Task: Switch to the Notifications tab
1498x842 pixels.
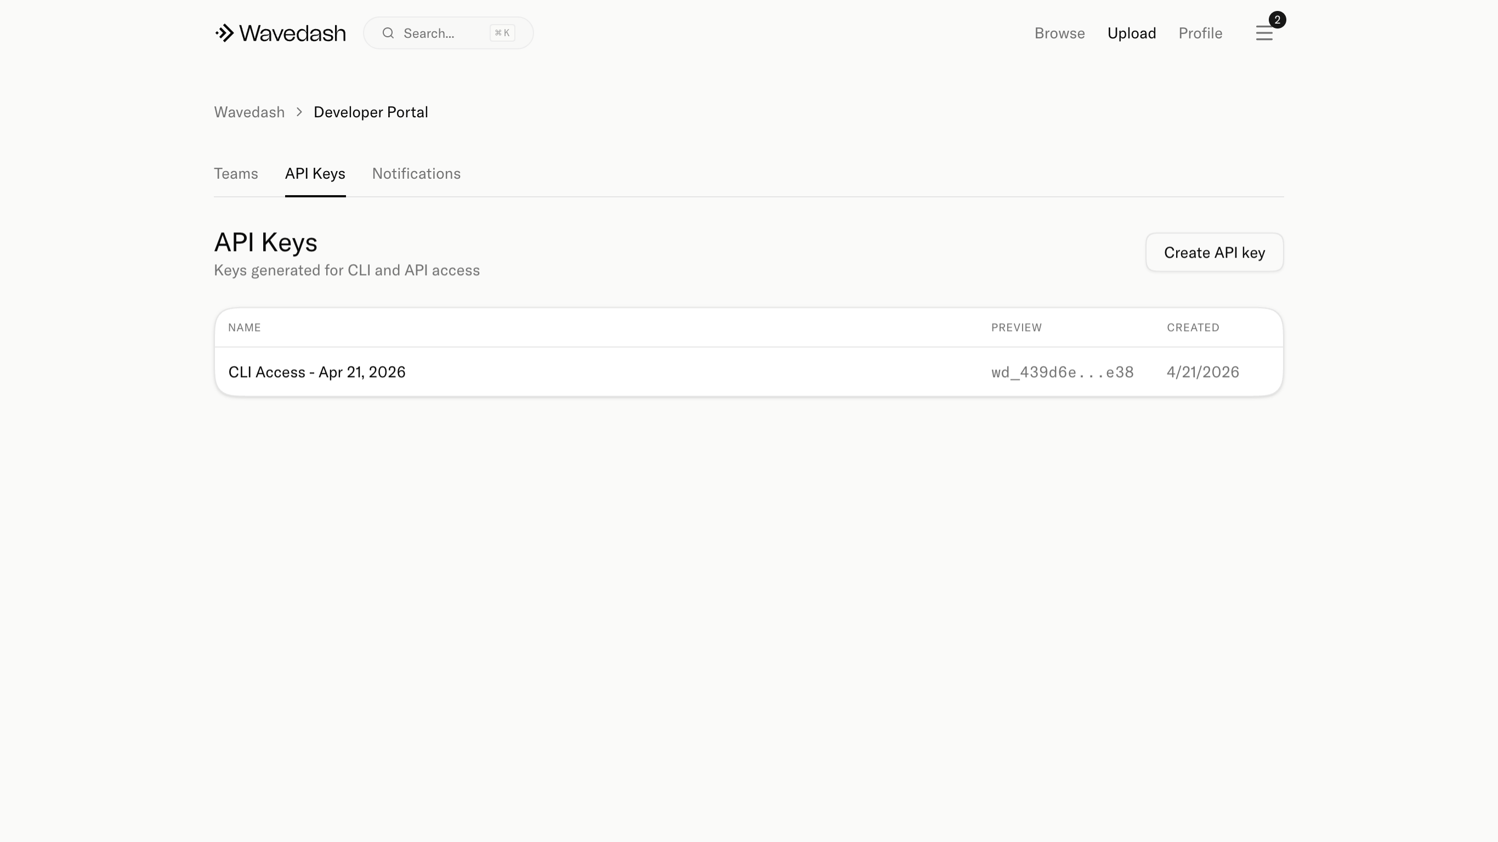Action: click(416, 173)
